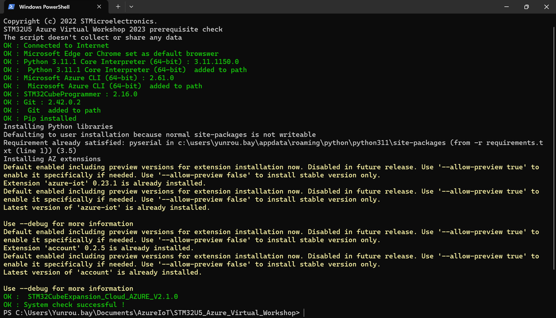This screenshot has width=556, height=318.
Task: Close the Windows PowerShell tab
Action: coord(101,7)
